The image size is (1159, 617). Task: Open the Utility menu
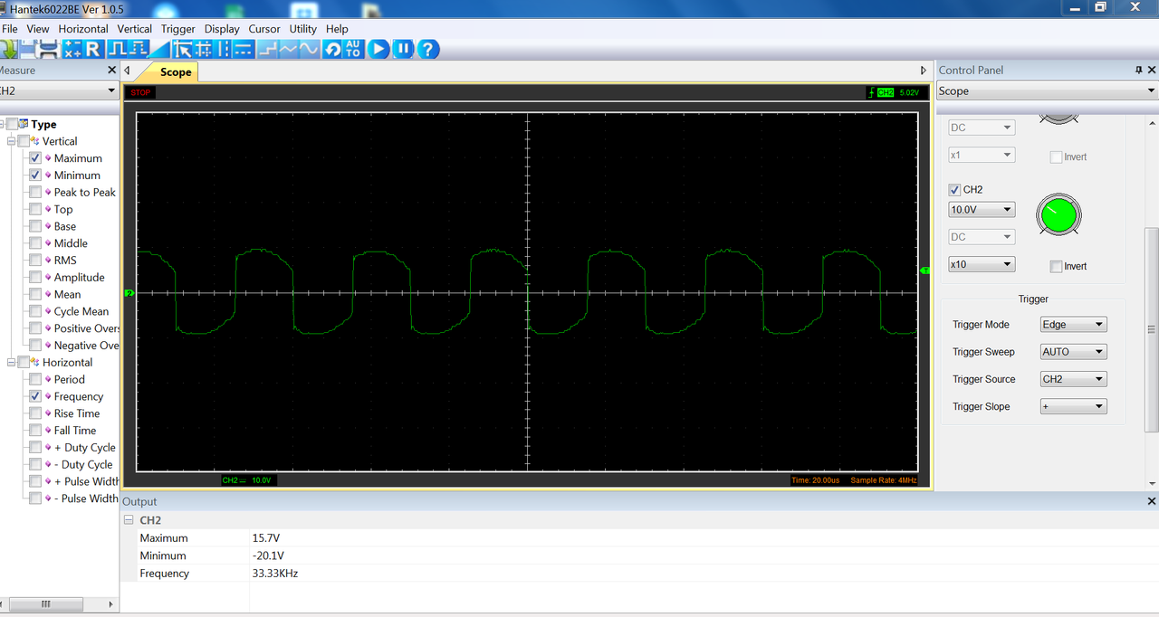point(303,29)
